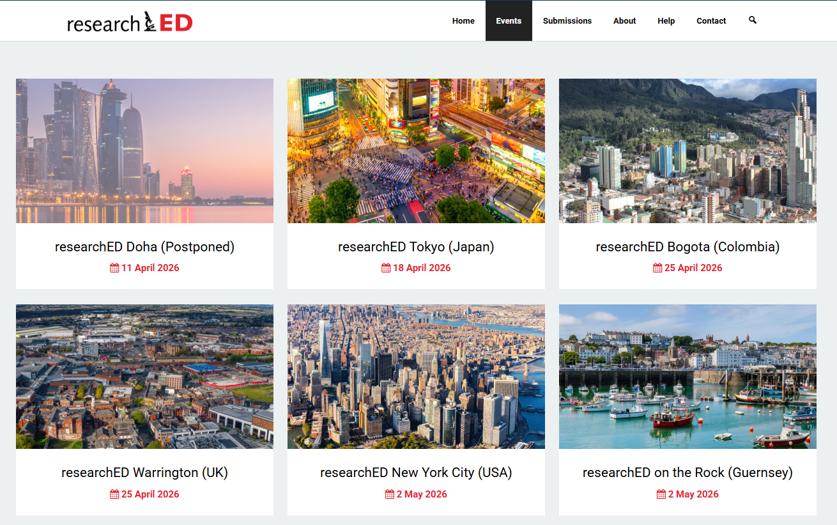This screenshot has width=837, height=525.
Task: Open researchED New York City (USA) title
Action: [416, 473]
